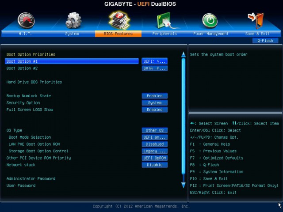Click the vertical scrollbar track

point(184,116)
